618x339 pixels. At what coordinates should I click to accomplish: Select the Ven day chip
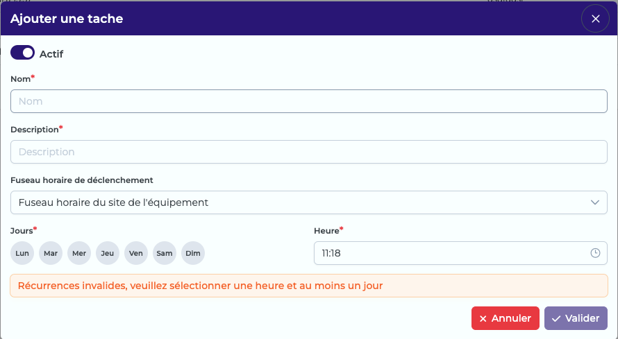pyautogui.click(x=136, y=253)
